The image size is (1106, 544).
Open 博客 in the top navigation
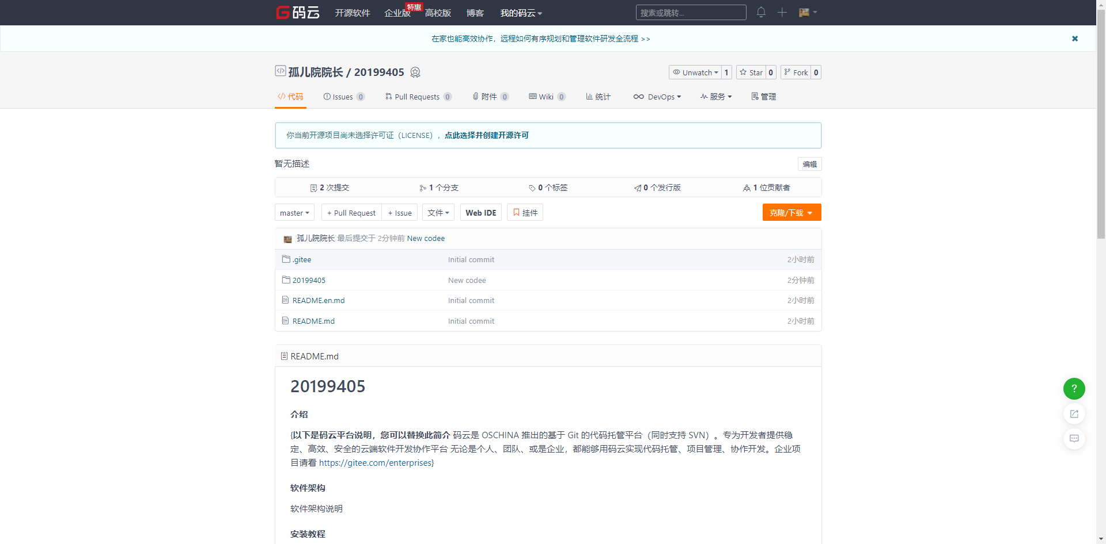tap(475, 13)
